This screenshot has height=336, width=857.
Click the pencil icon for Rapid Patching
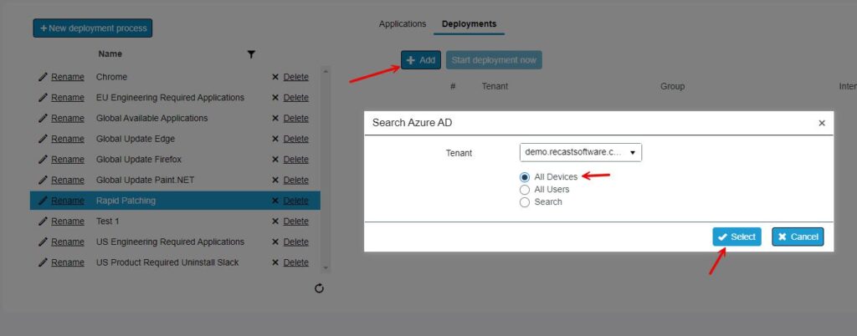click(43, 201)
